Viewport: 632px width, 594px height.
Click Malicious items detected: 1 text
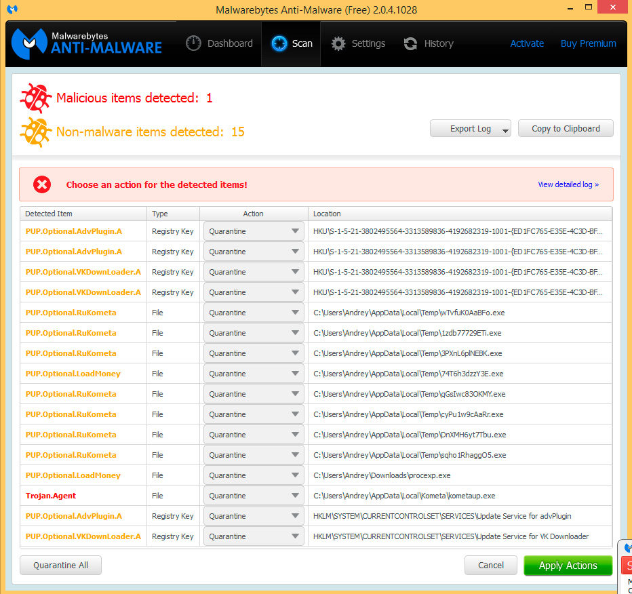pyautogui.click(x=134, y=98)
